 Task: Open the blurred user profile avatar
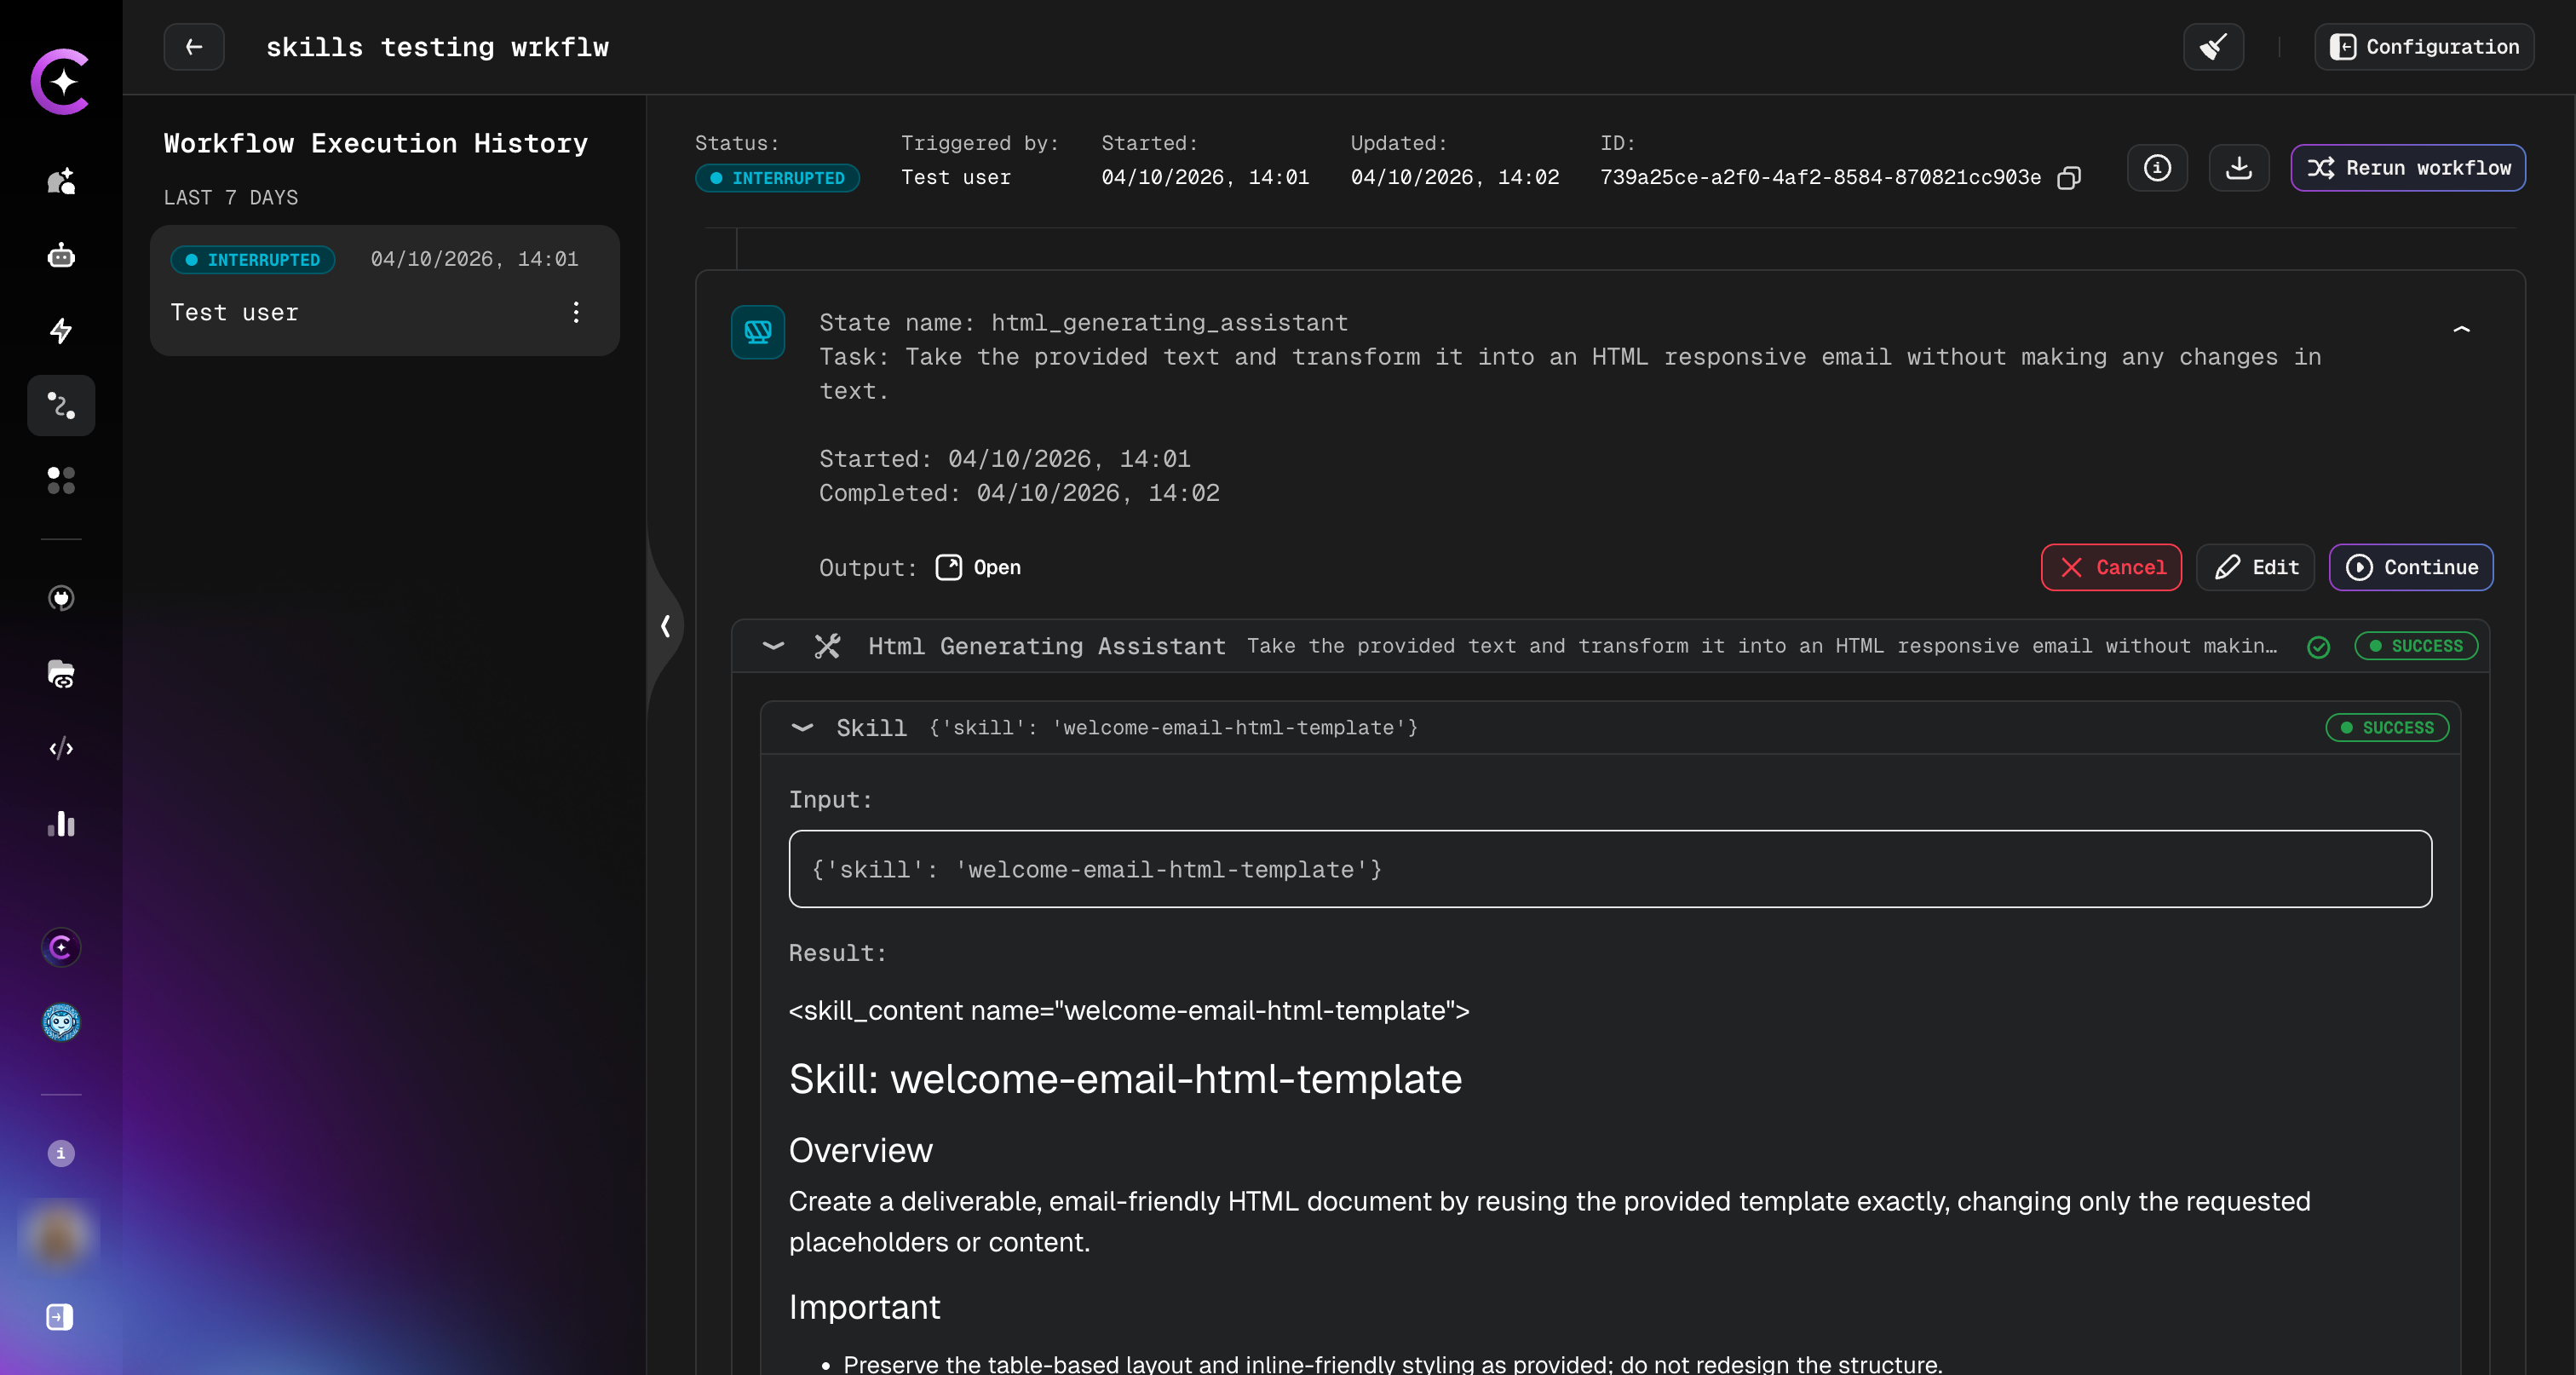click(x=58, y=1237)
